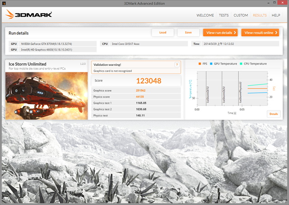Close the 3DMark Advanced Edition window
Screen dimensions: 289x205
(x=283, y=3)
